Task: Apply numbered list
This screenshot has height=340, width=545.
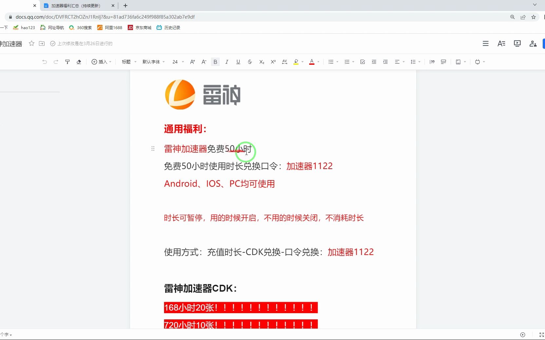Action: pos(347,62)
